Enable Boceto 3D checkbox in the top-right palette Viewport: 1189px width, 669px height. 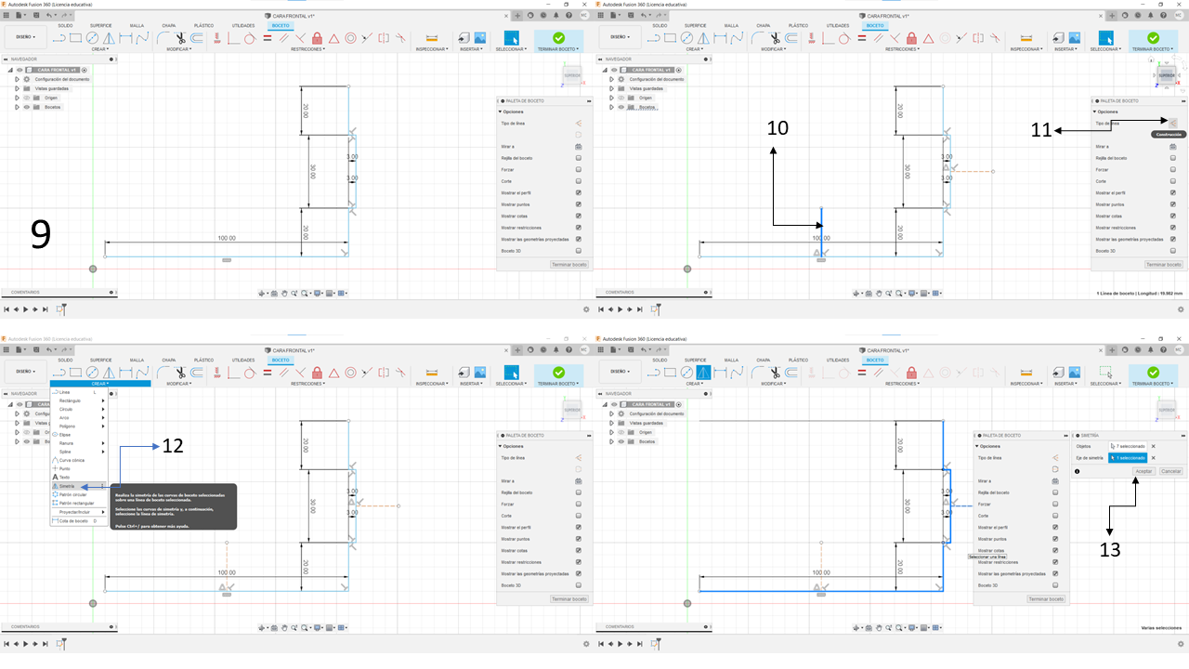1172,251
